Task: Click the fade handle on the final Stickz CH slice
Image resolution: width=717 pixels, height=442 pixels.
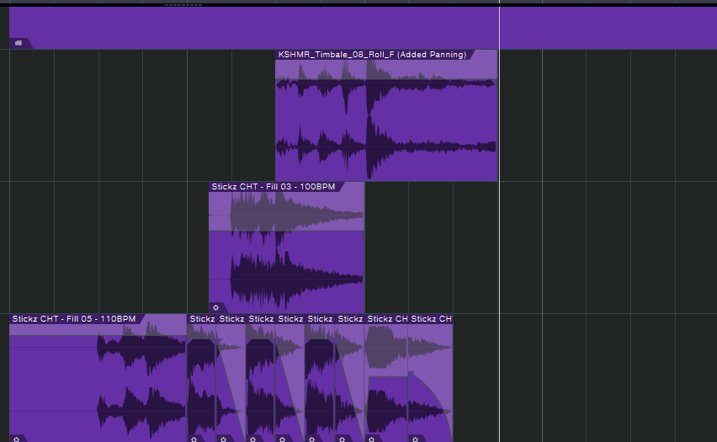Action: click(411, 373)
